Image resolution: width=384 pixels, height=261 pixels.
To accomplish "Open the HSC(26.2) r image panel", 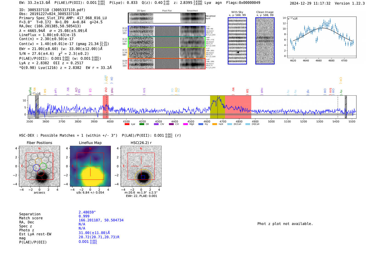I will coord(141,166).
